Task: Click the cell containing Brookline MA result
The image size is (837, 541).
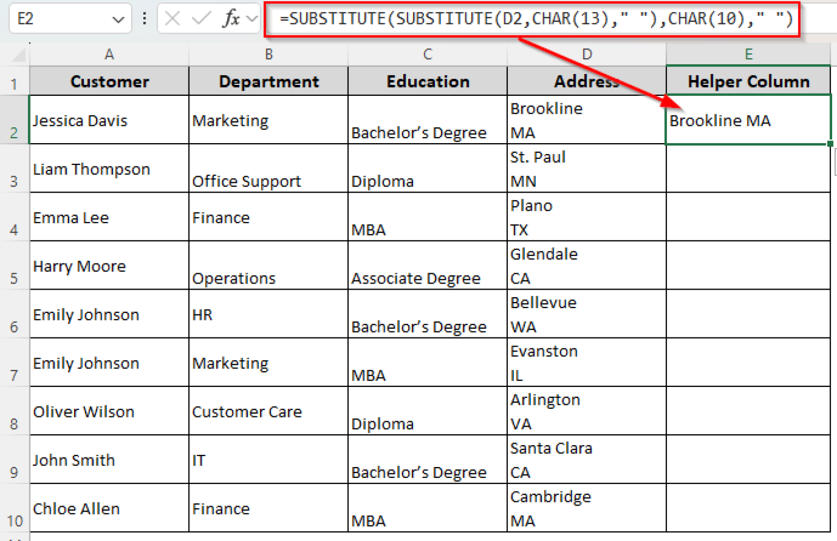Action: coord(748,120)
